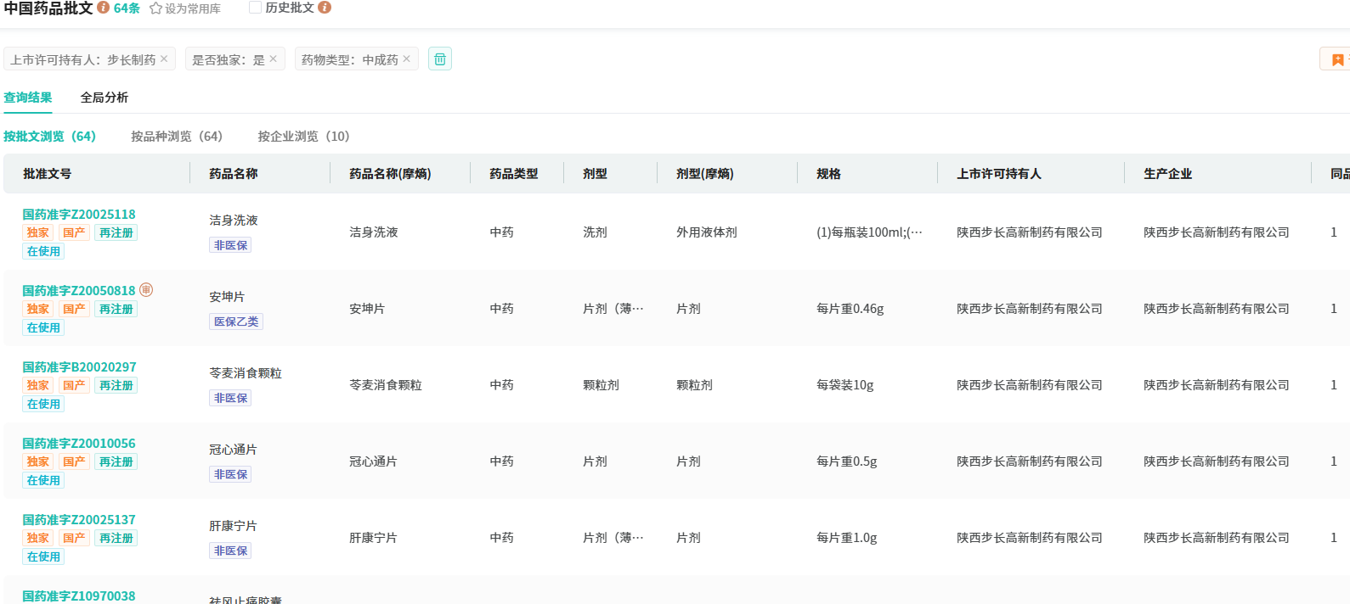The height and width of the screenshot is (604, 1350).
Task: Remove the 药物类型 中成药 filter tag
Action: [406, 59]
